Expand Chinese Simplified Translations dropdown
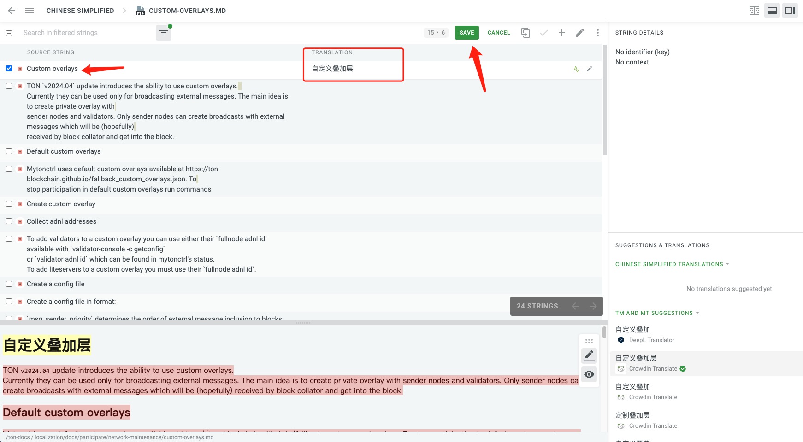The image size is (803, 442). pos(672,264)
